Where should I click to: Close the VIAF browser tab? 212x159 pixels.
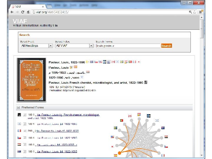[x=43, y=6]
